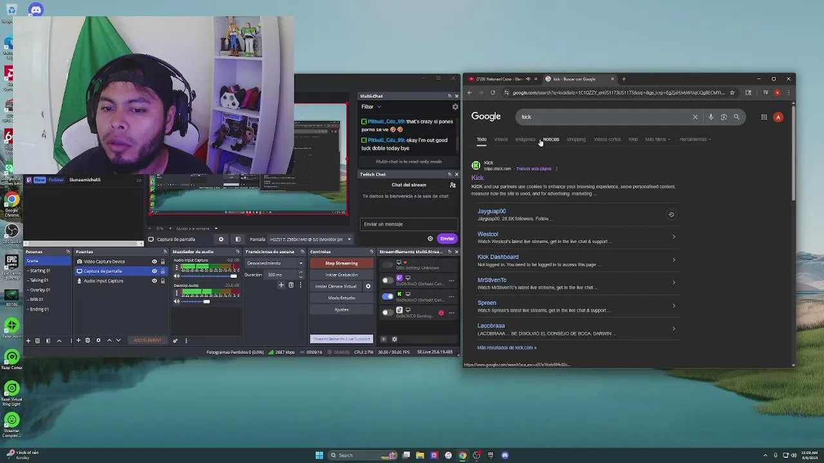Switch to Videos search tab

501,140
